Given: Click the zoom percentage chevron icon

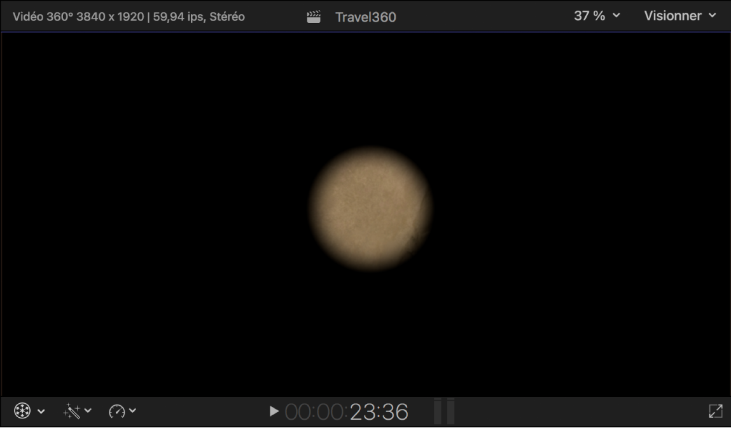Looking at the screenshot, I should pos(615,17).
